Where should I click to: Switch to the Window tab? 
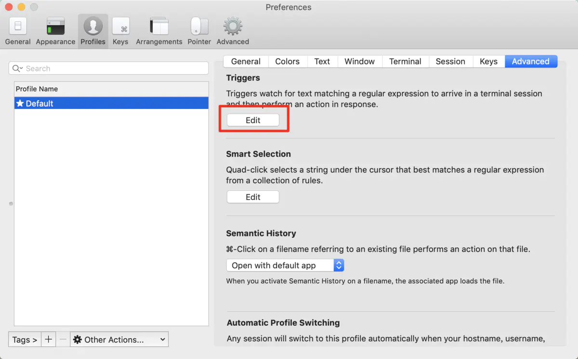coord(360,61)
